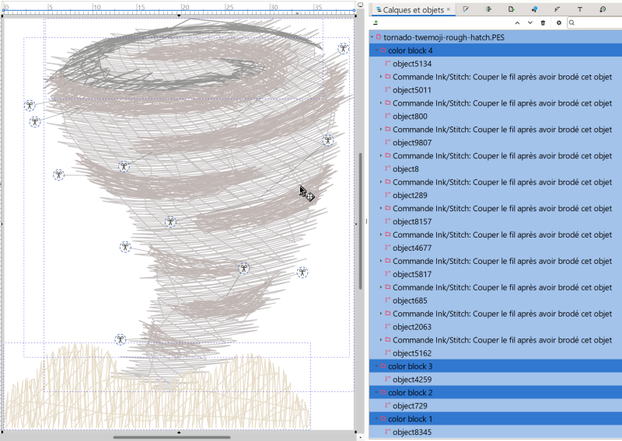Click the canvas horizontal scrollbar thumb

click(172, 437)
